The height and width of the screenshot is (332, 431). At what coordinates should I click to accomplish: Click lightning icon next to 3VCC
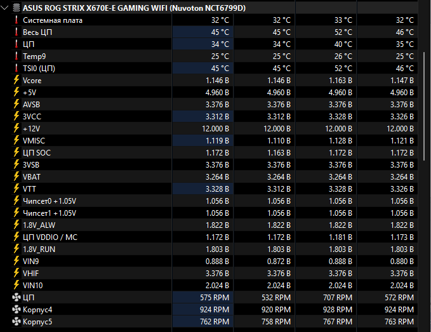[17, 117]
